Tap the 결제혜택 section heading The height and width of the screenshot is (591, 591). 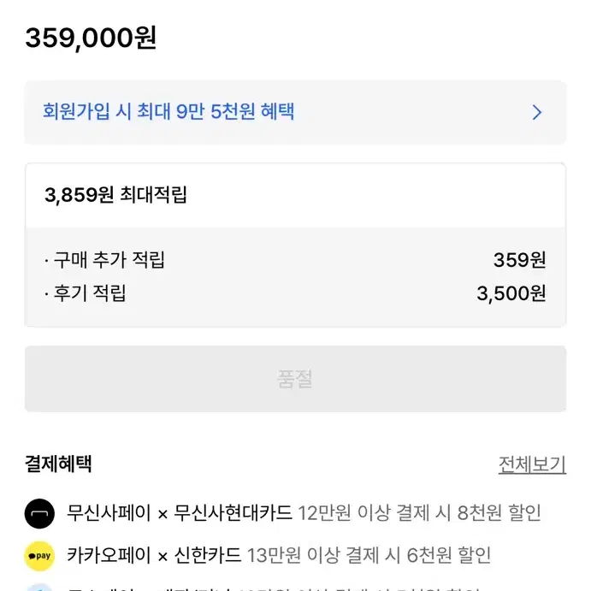[x=58, y=464]
